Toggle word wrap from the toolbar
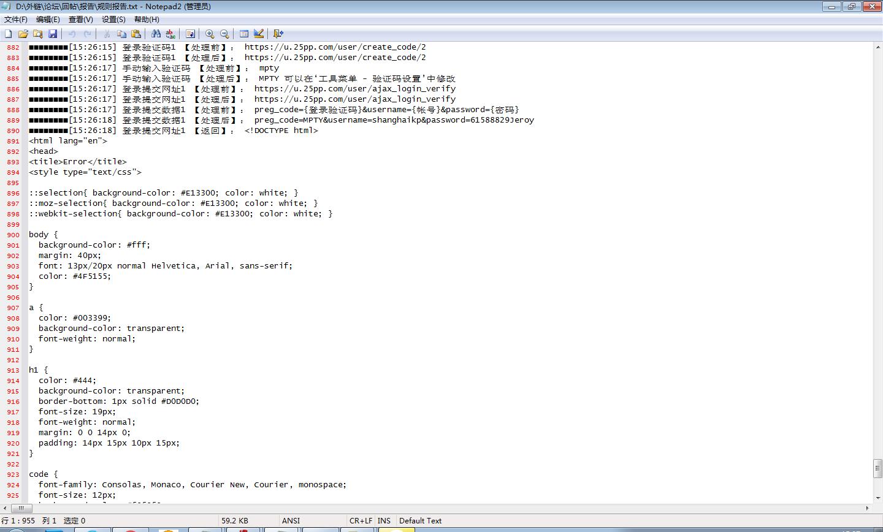 point(190,34)
